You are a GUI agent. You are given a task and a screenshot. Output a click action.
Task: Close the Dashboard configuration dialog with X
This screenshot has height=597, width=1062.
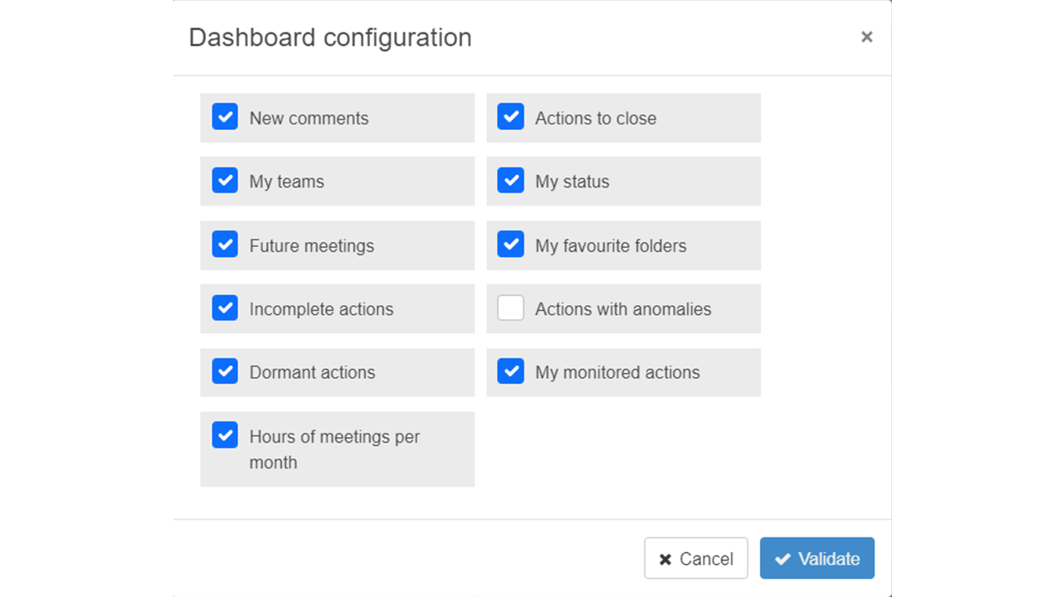click(x=866, y=37)
